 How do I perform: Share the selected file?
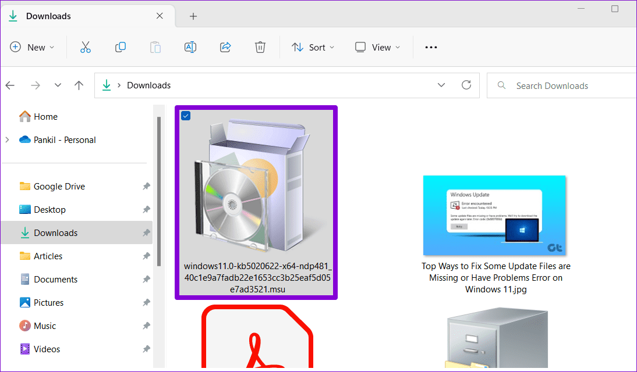tap(225, 47)
